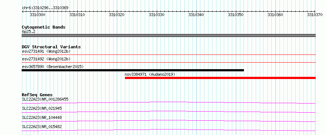Select the esv2731491 (Wong2012b) variant line
The width and height of the screenshot is (326, 135).
[x=168, y=55]
